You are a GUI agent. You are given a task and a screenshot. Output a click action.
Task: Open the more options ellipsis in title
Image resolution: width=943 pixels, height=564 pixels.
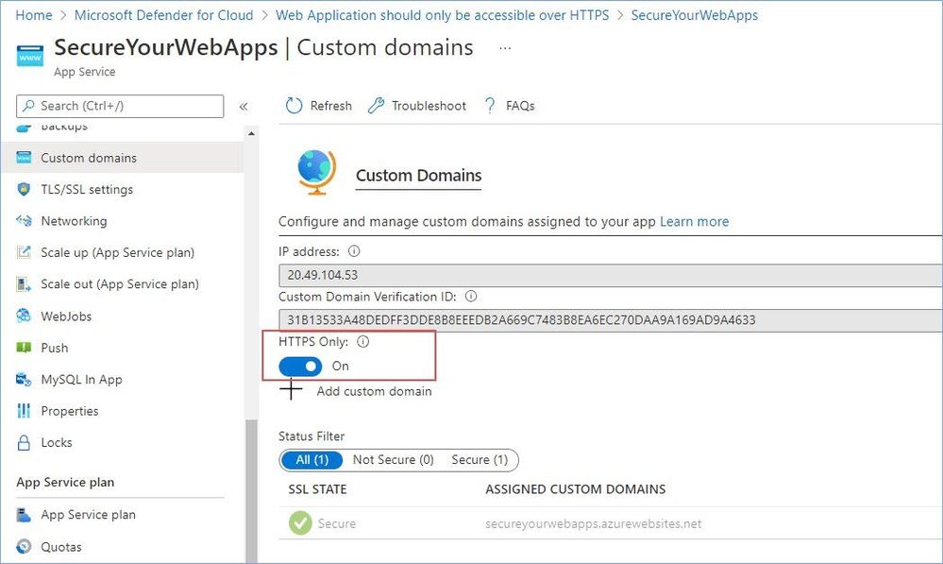[x=505, y=47]
